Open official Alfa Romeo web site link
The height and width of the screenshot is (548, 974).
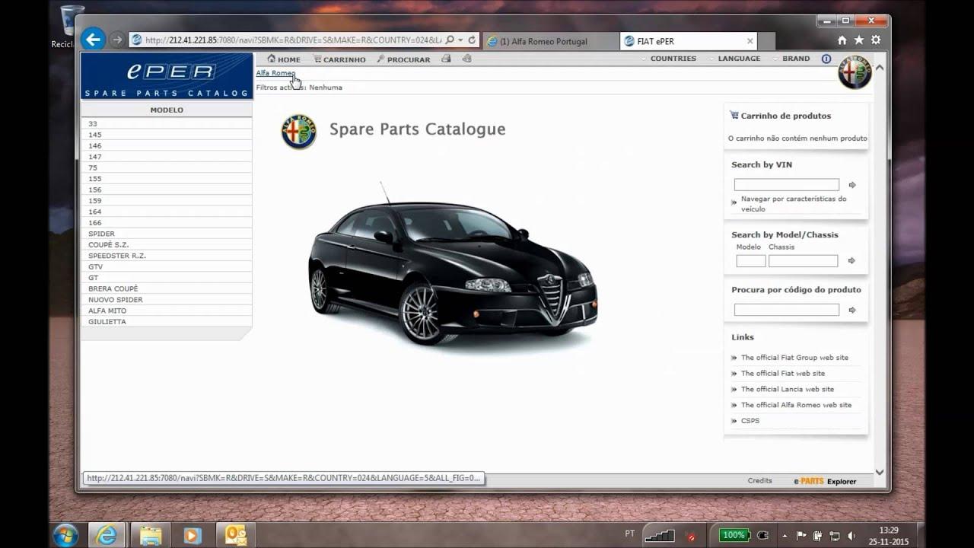coord(797,405)
